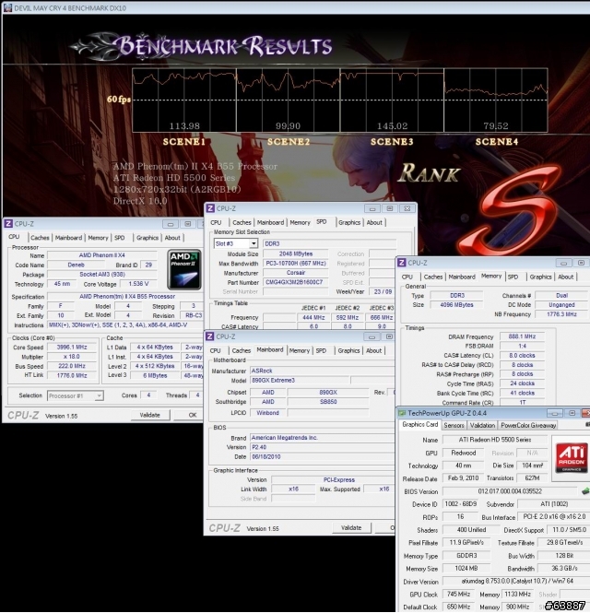Viewport: 590px width, 613px height.
Task: Click OK button in CPU window
Action: coord(189,415)
